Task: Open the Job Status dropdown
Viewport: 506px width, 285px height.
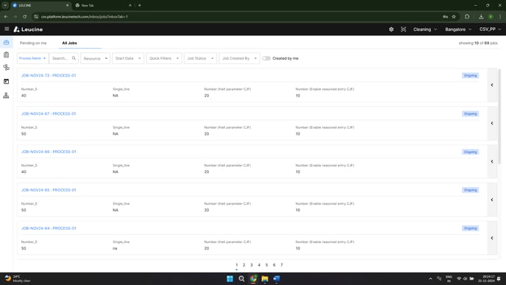Action: pyautogui.click(x=200, y=58)
